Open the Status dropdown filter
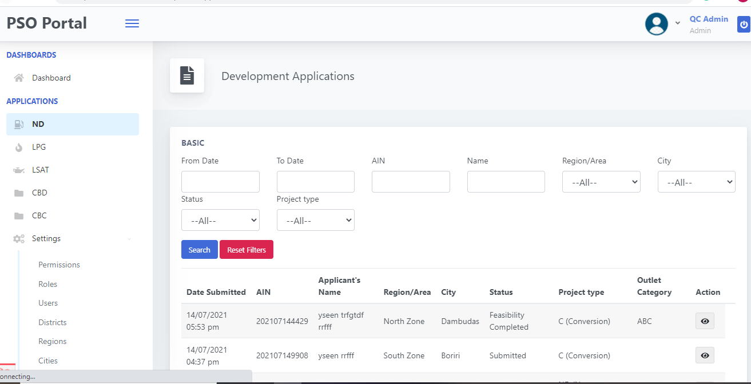Viewport: 751px width, 384px height. coord(220,220)
